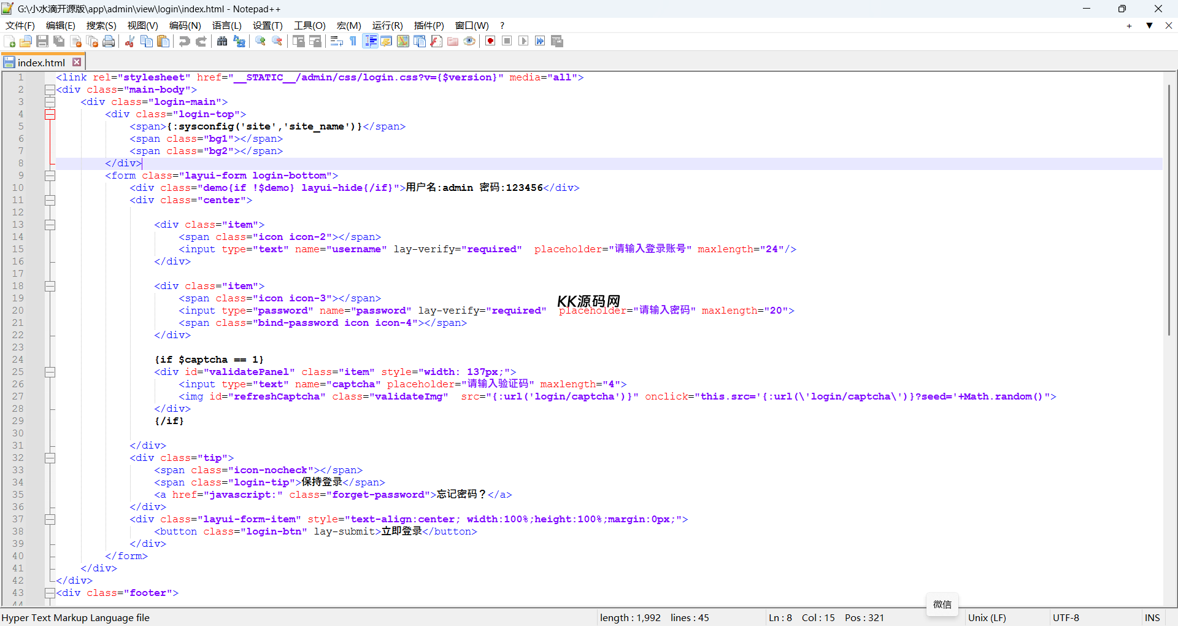
Task: Click the Undo arrow icon
Action: (x=184, y=41)
